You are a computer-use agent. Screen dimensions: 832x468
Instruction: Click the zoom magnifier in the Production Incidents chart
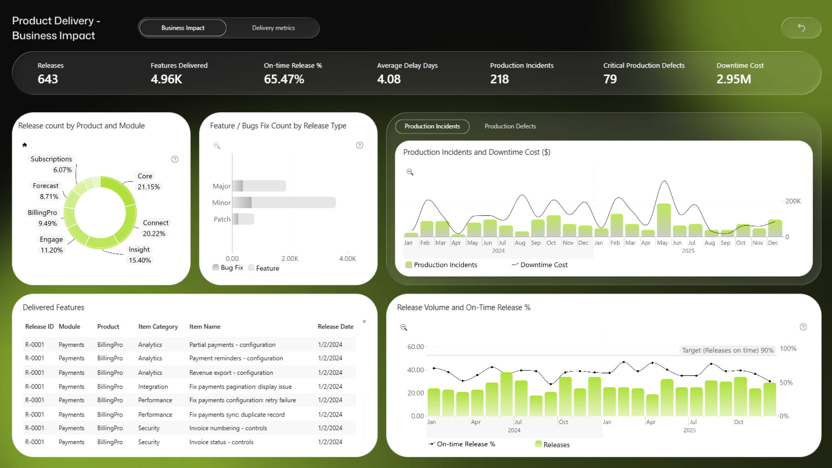[x=409, y=172]
